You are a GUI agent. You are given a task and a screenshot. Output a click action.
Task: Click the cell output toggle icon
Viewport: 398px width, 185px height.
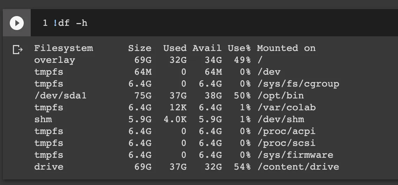point(17,50)
